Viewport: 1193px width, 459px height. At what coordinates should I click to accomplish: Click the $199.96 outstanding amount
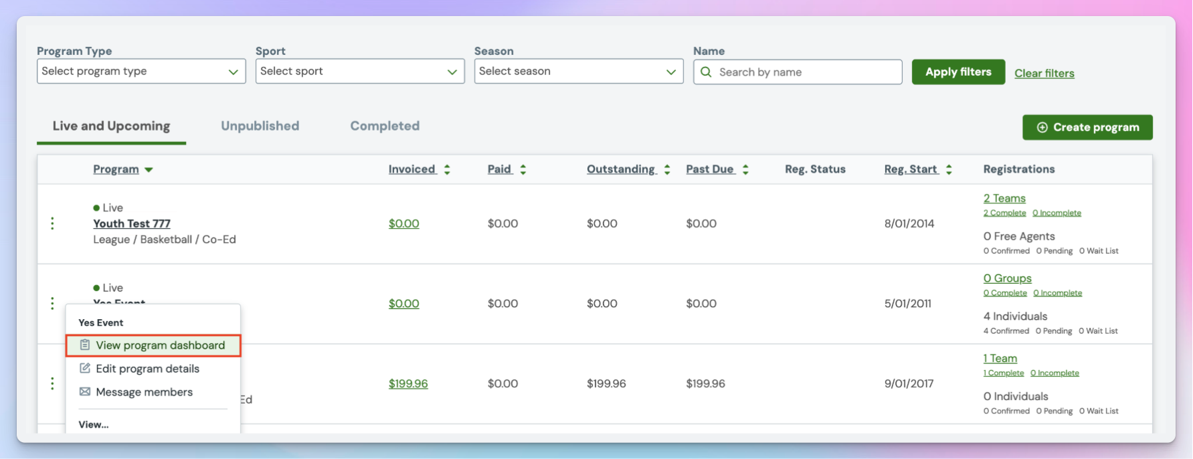[606, 383]
